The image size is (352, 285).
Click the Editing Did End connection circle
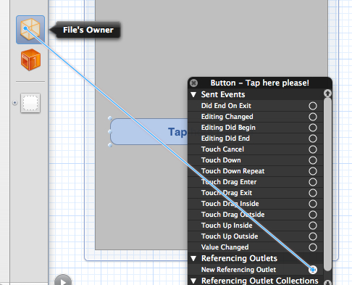pos(313,139)
